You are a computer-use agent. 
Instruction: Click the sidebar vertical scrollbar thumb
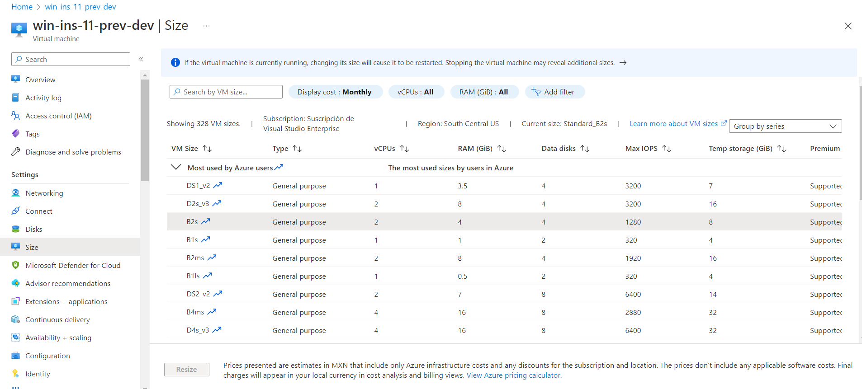(145, 130)
